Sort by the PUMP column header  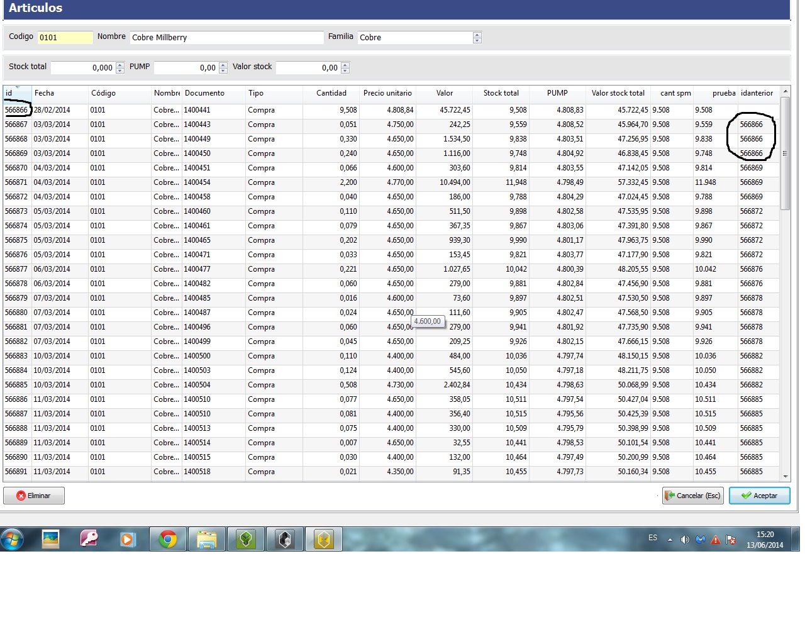tap(557, 93)
